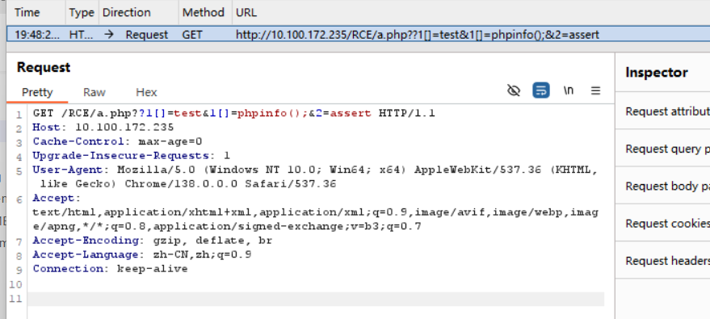The image size is (710, 319).
Task: Click the Host: 10.100.172.235 header line
Action: click(x=103, y=128)
